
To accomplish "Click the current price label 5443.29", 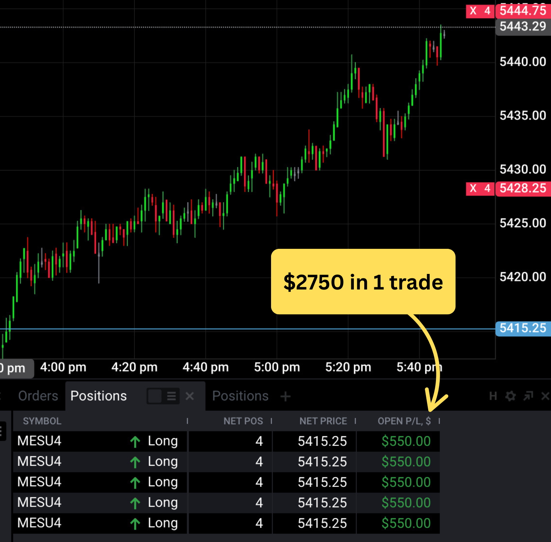I will coord(523,27).
